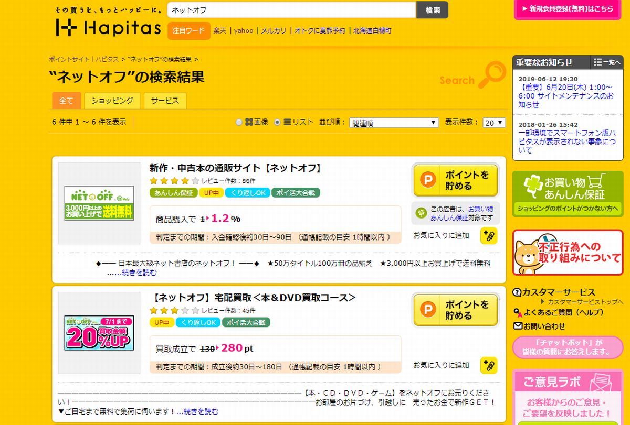
Task: Click the envelope icon by お問い合わせ
Action: [519, 326]
